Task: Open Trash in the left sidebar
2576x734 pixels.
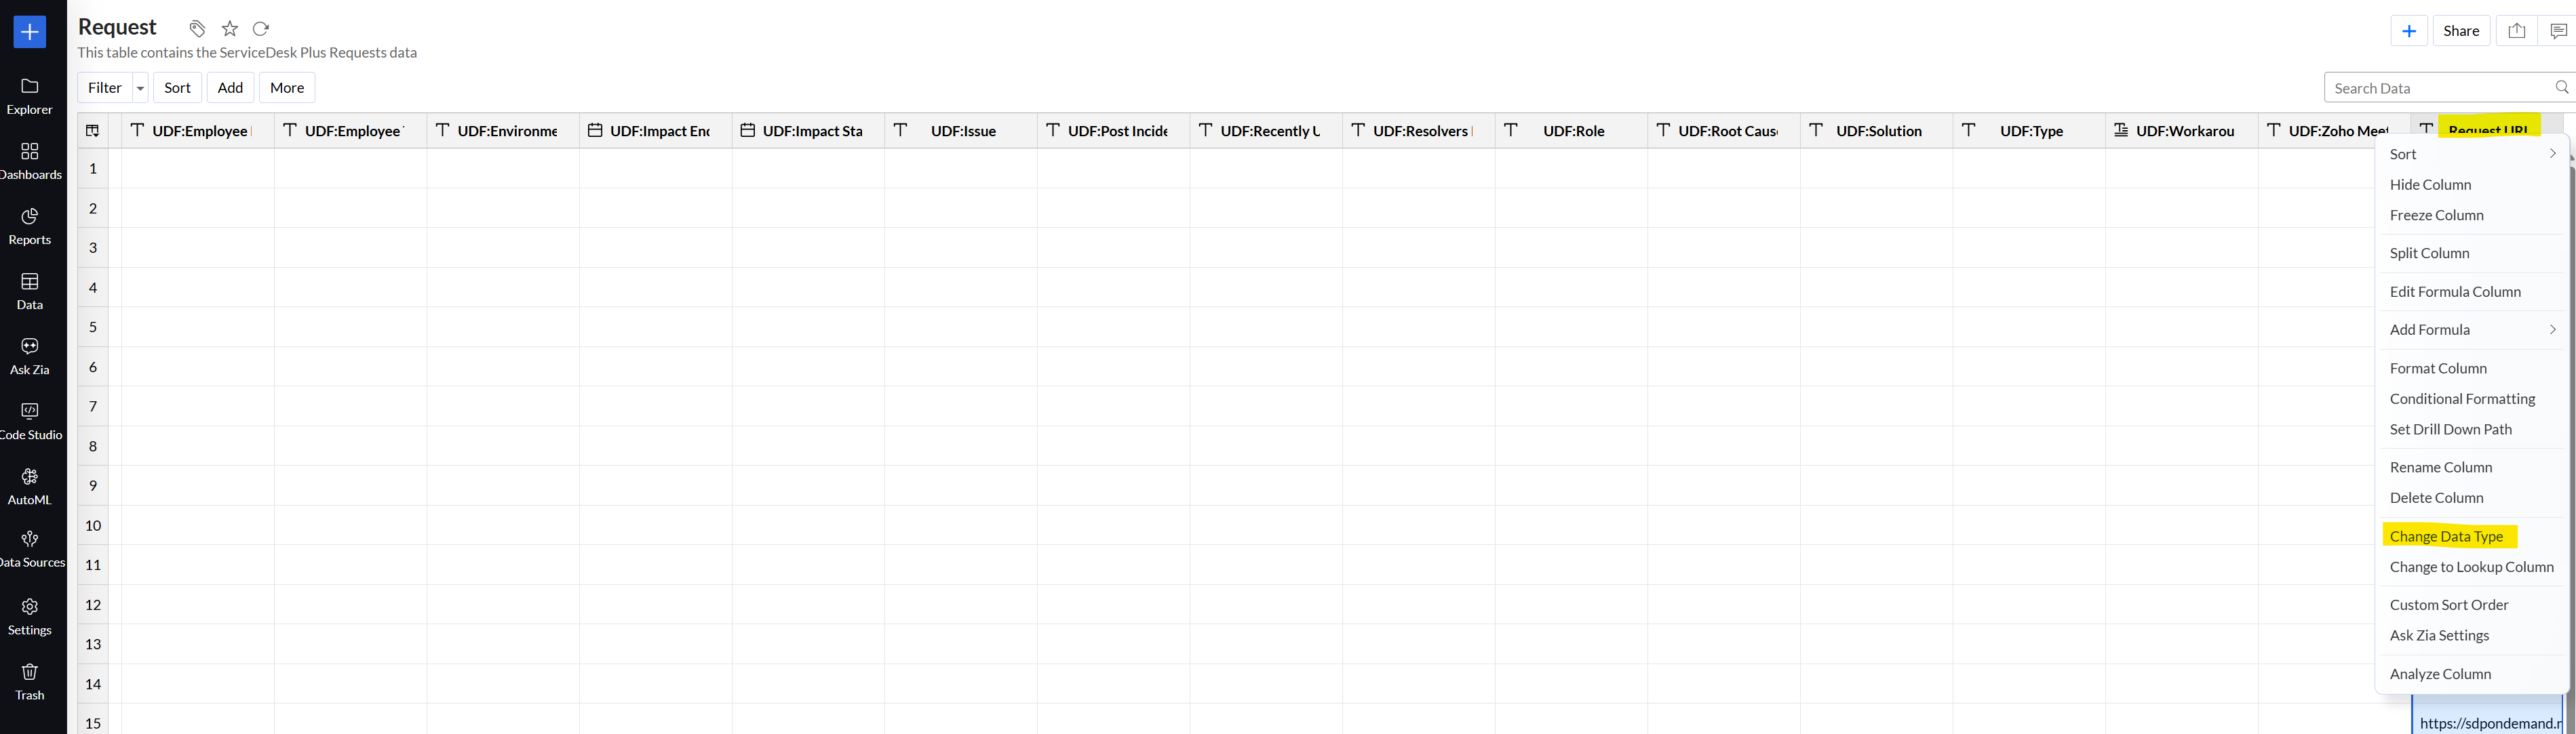Action: point(30,681)
